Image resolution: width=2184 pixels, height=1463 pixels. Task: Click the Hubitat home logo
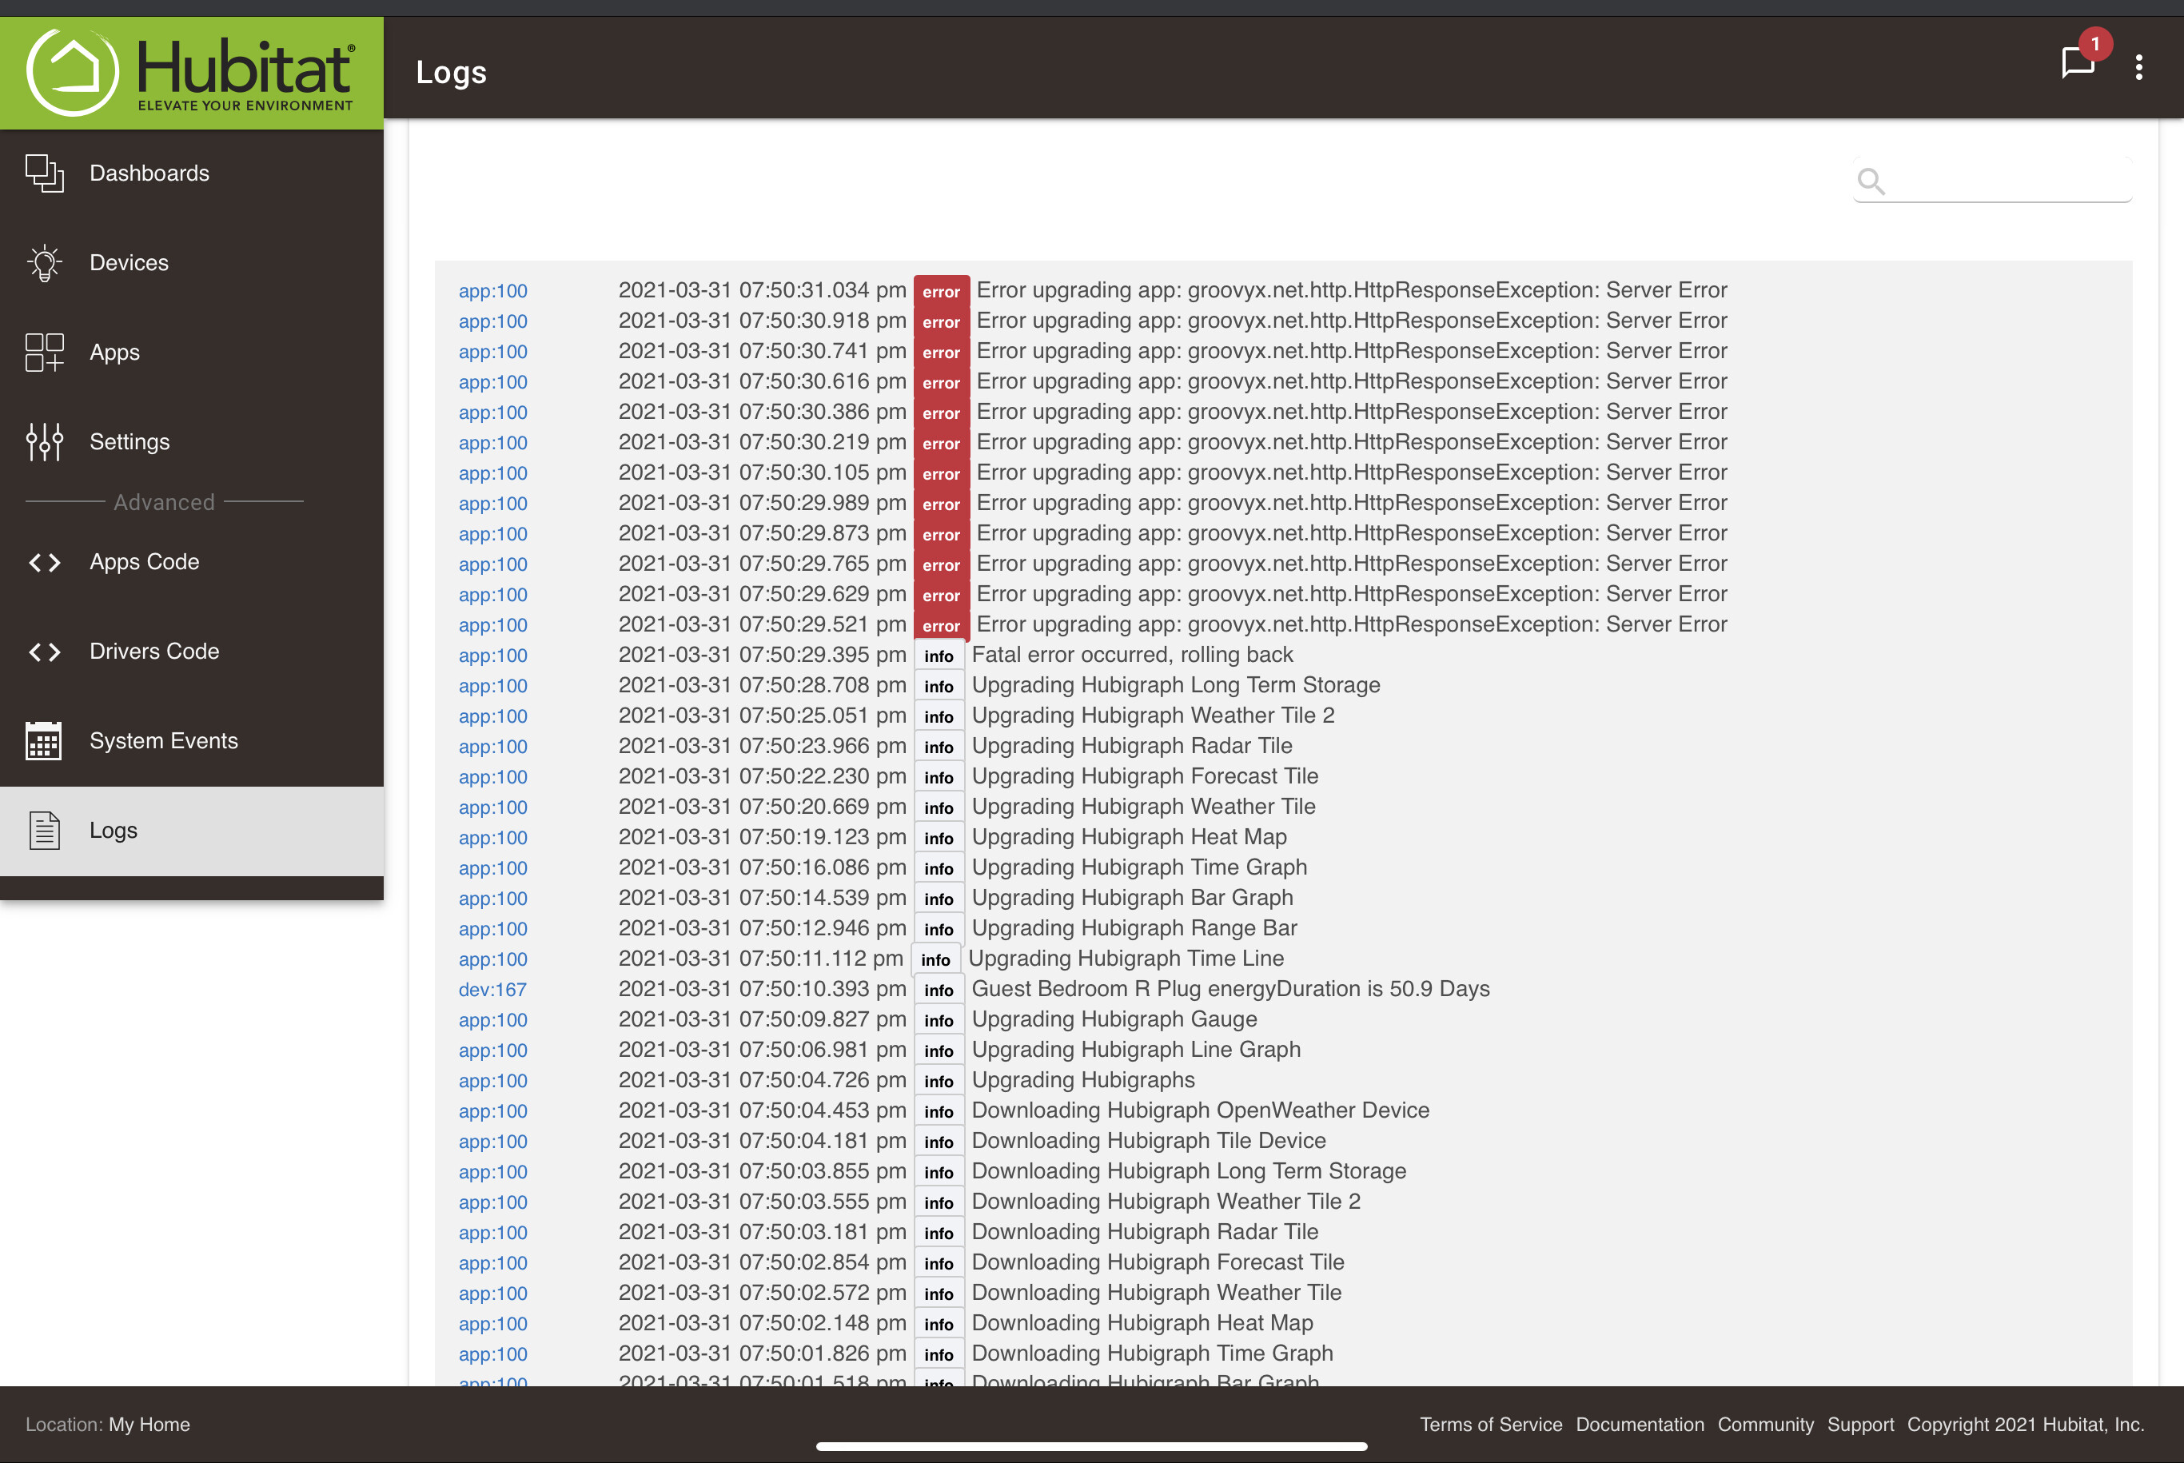tap(190, 72)
